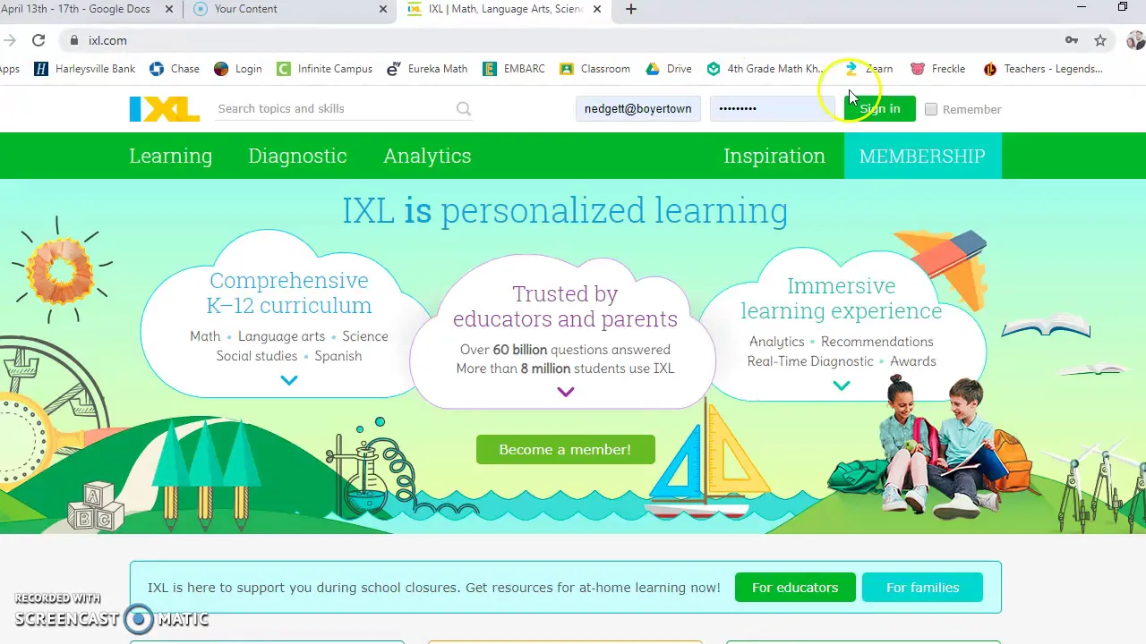
Task: Click the lock icon in address bar
Action: click(x=74, y=40)
